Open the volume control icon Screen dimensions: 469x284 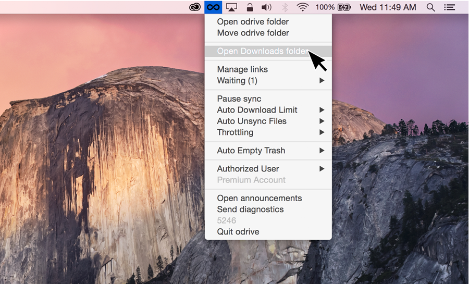click(x=266, y=7)
